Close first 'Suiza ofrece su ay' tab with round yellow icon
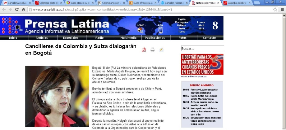286x130 pixels. (92, 3)
